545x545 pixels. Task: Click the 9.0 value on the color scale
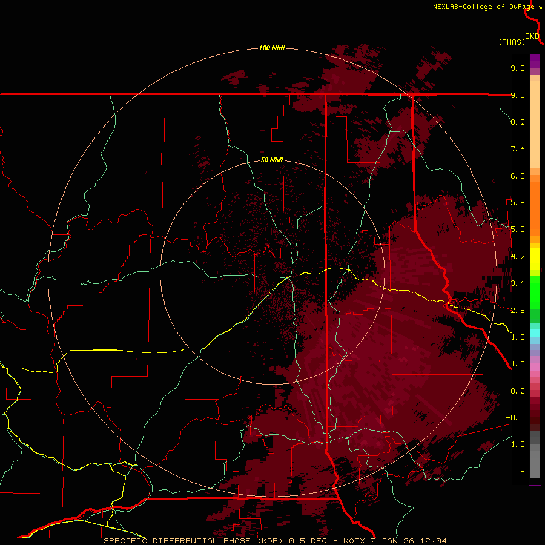(x=518, y=95)
